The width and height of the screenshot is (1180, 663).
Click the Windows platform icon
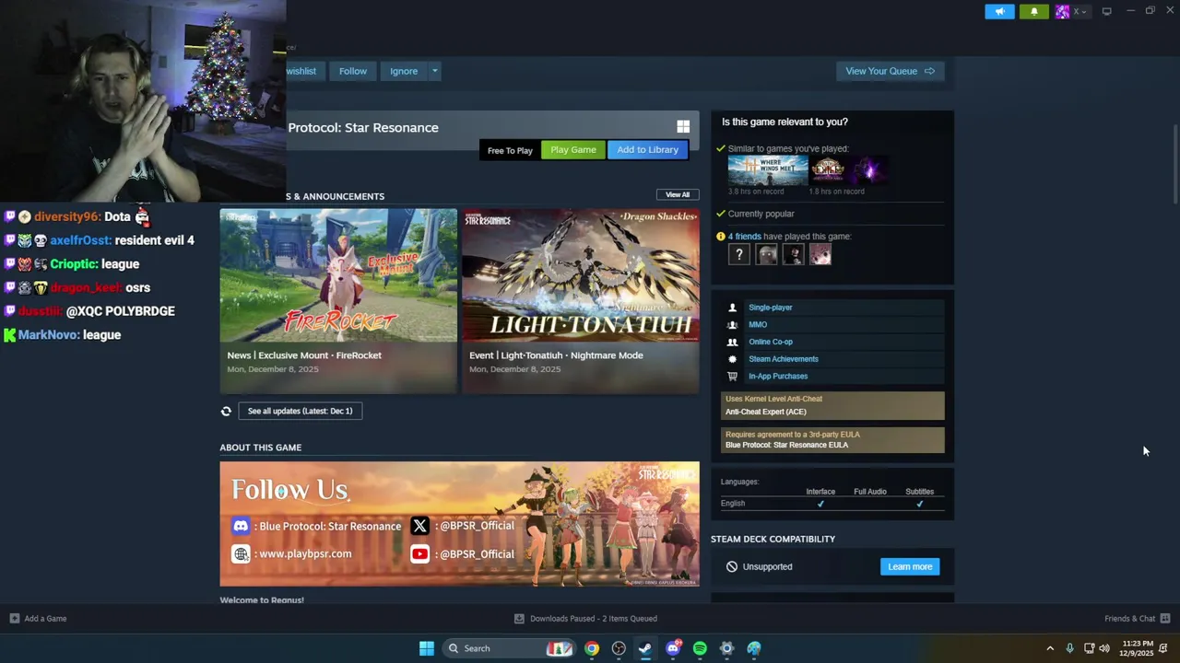683,127
